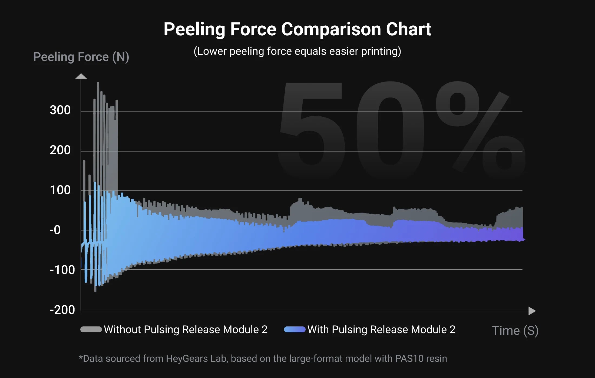Click the gray legend swatch for Without Pulsing
This screenshot has height=378, width=595.
pos(91,329)
